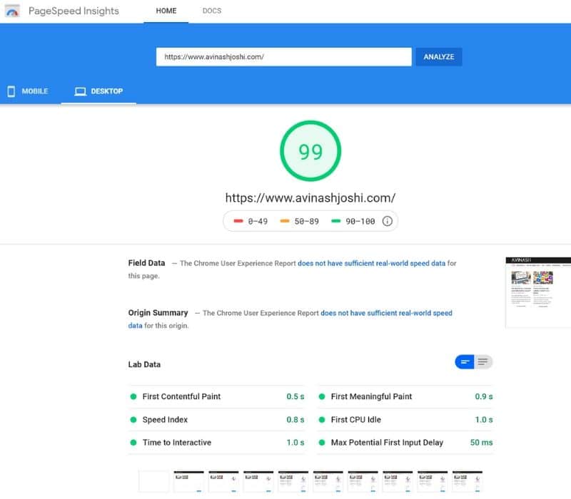Switch to the DESKTOP tab

click(98, 91)
